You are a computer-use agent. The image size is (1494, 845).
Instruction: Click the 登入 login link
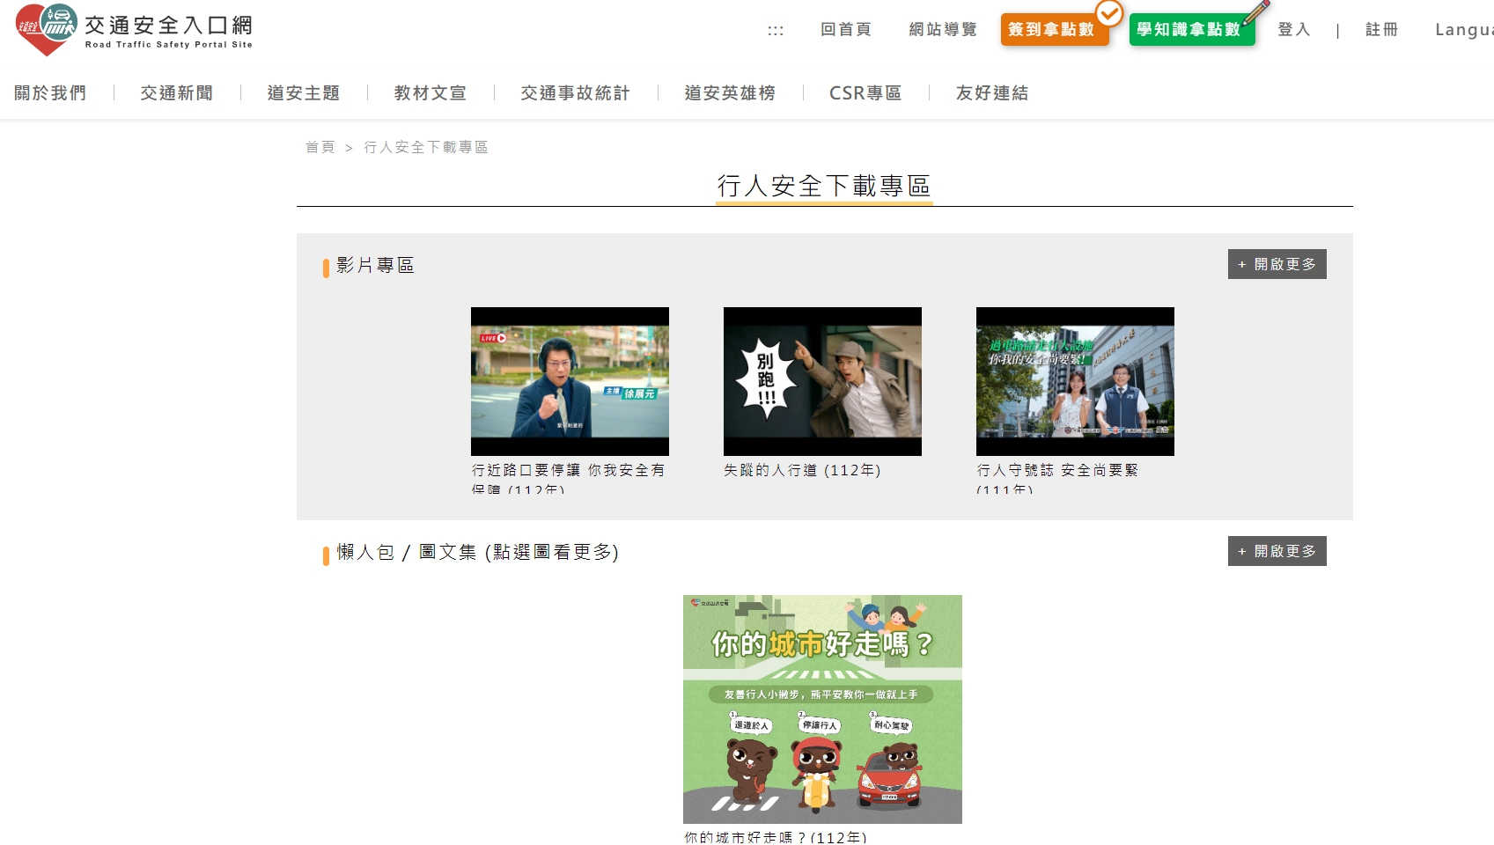pyautogui.click(x=1294, y=30)
